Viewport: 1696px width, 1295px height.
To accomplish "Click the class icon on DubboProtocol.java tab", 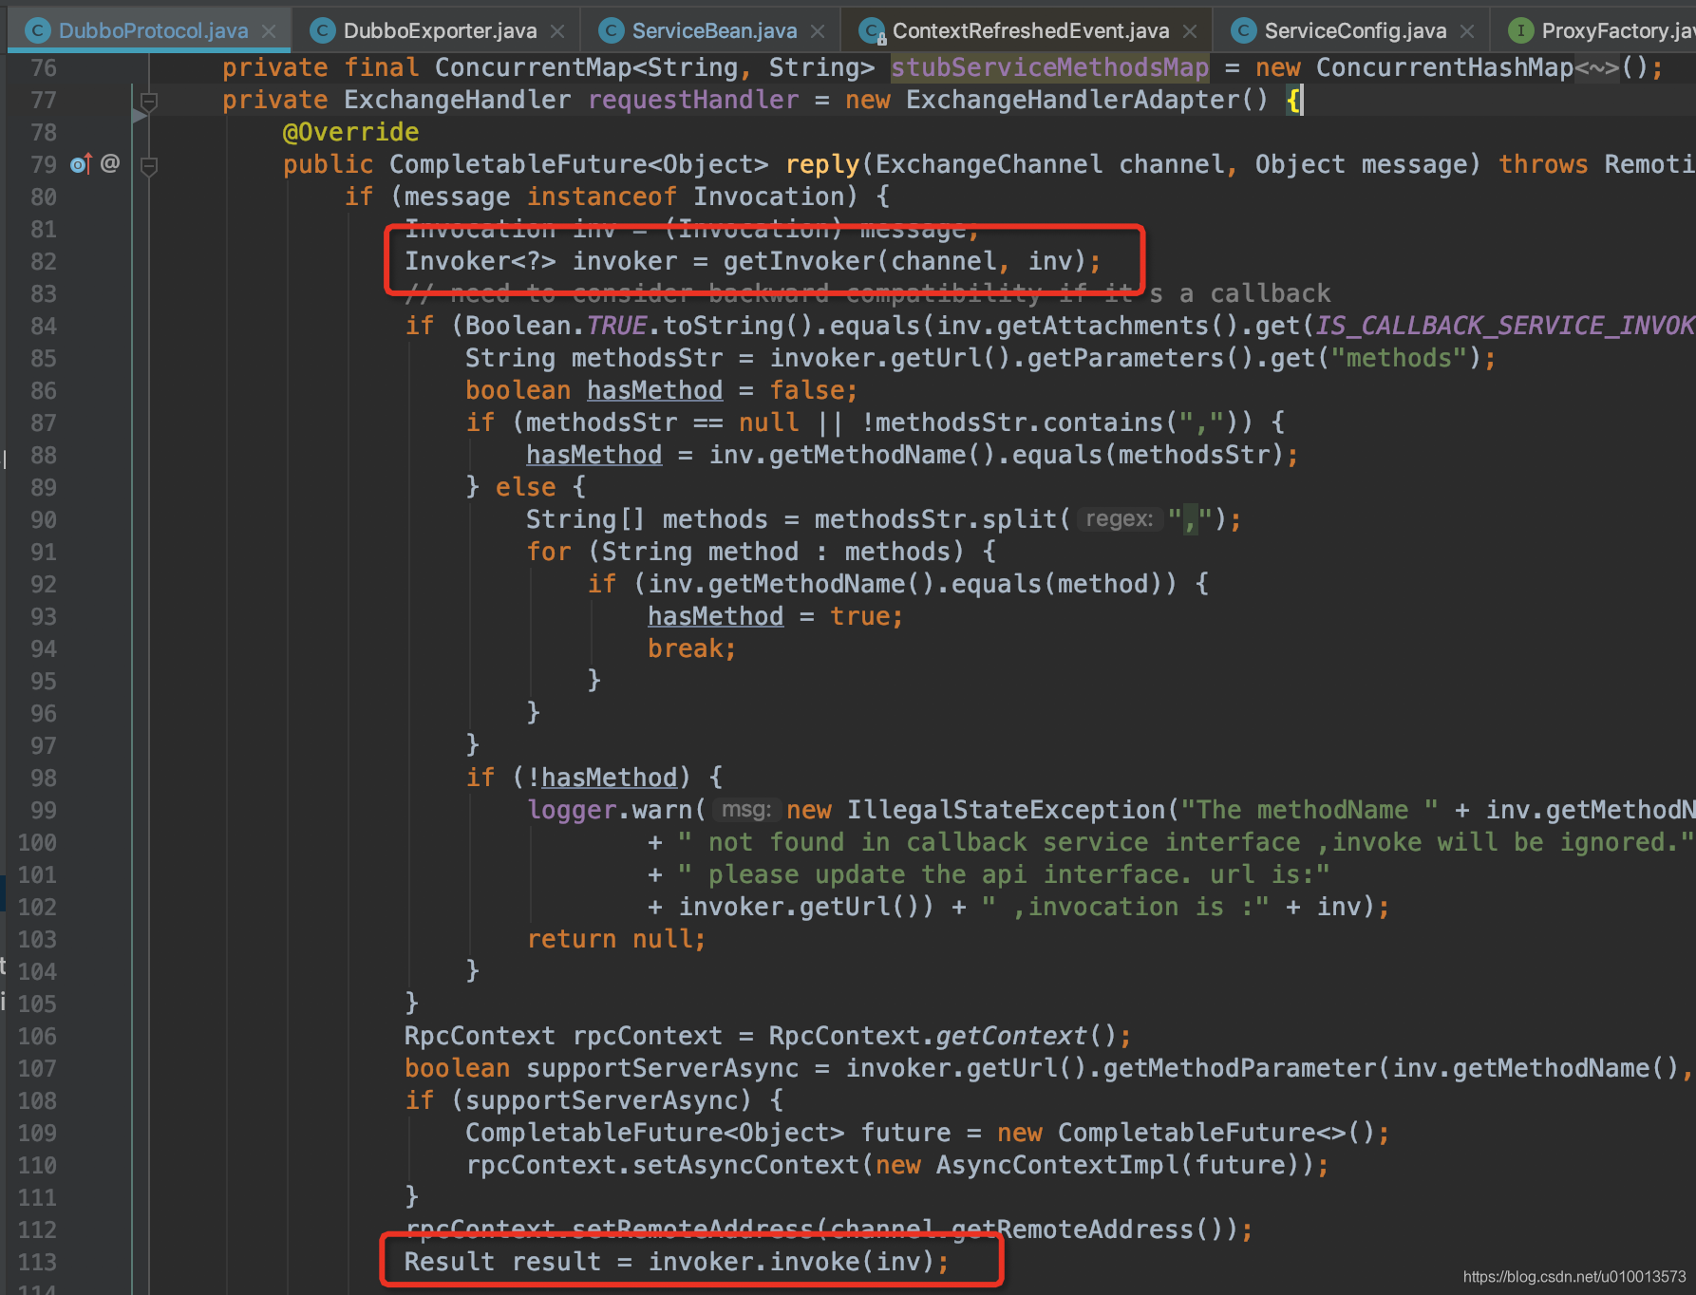I will pyautogui.click(x=38, y=30).
